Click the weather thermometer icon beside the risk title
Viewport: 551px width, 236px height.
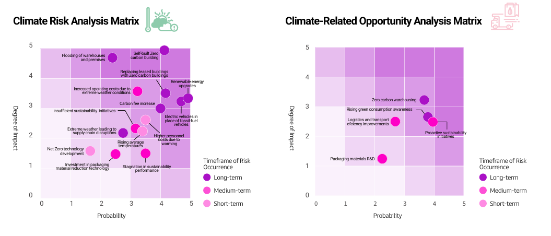coord(162,20)
